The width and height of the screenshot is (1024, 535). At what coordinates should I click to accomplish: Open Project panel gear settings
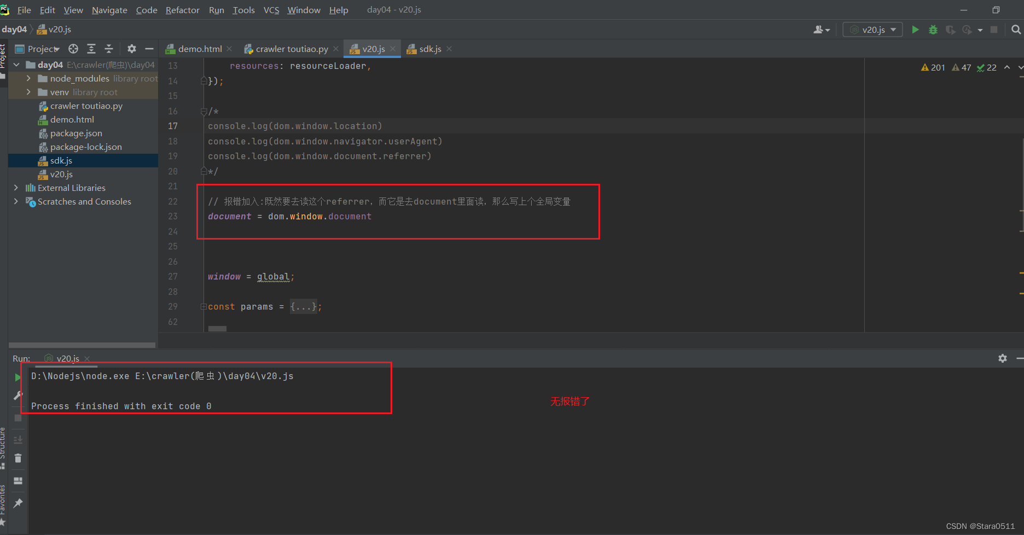tap(132, 49)
